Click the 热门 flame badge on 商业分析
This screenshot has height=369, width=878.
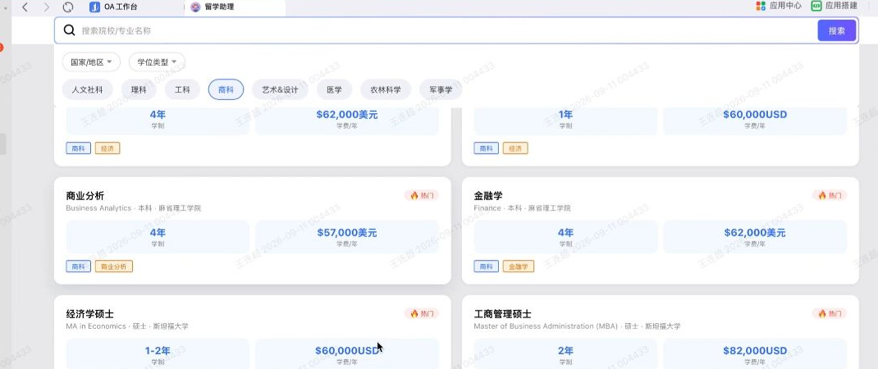pyautogui.click(x=422, y=195)
